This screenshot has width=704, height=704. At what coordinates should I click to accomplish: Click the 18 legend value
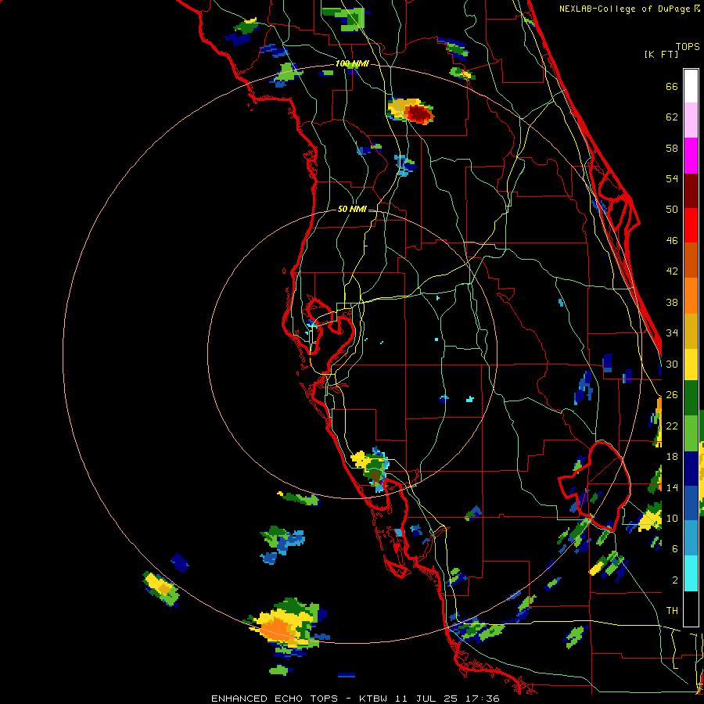click(672, 457)
